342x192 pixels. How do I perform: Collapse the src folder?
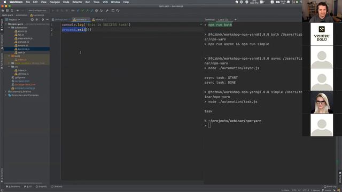(x=9, y=67)
